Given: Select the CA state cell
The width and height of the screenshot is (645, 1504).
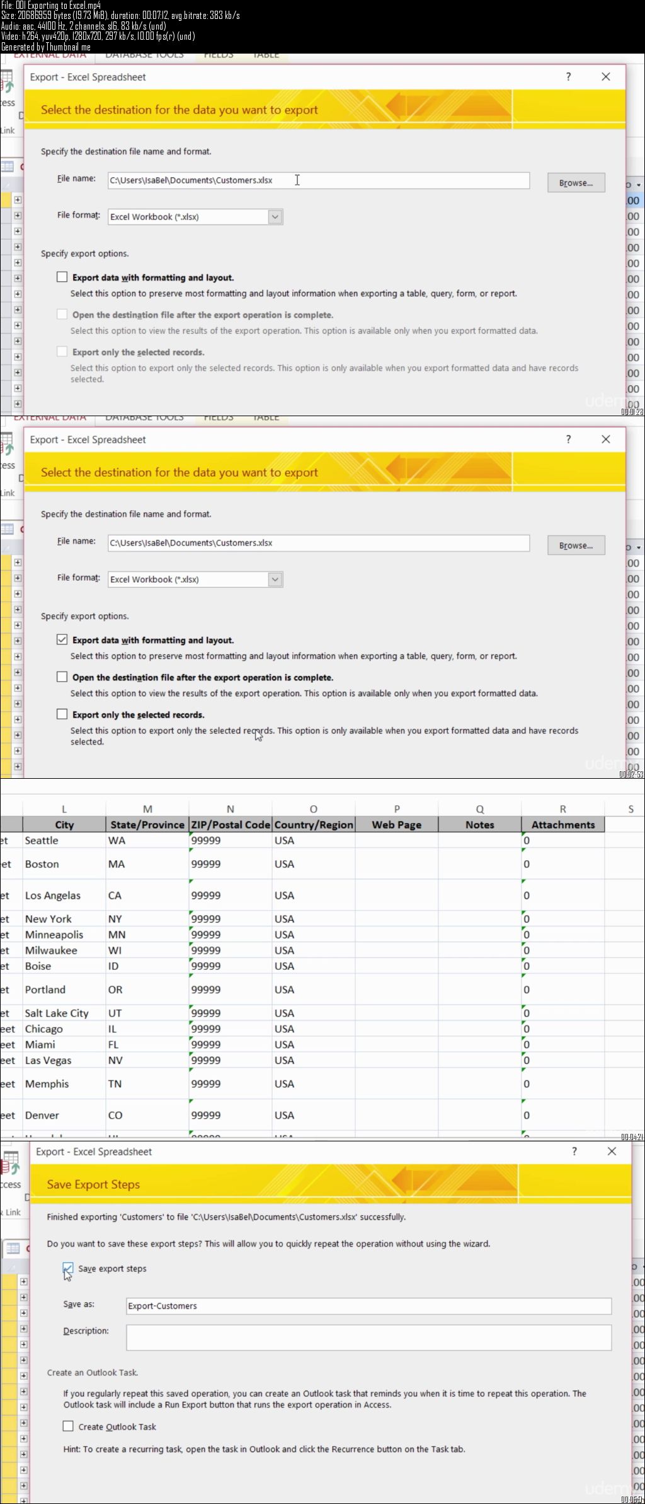Looking at the screenshot, I should pyautogui.click(x=147, y=895).
